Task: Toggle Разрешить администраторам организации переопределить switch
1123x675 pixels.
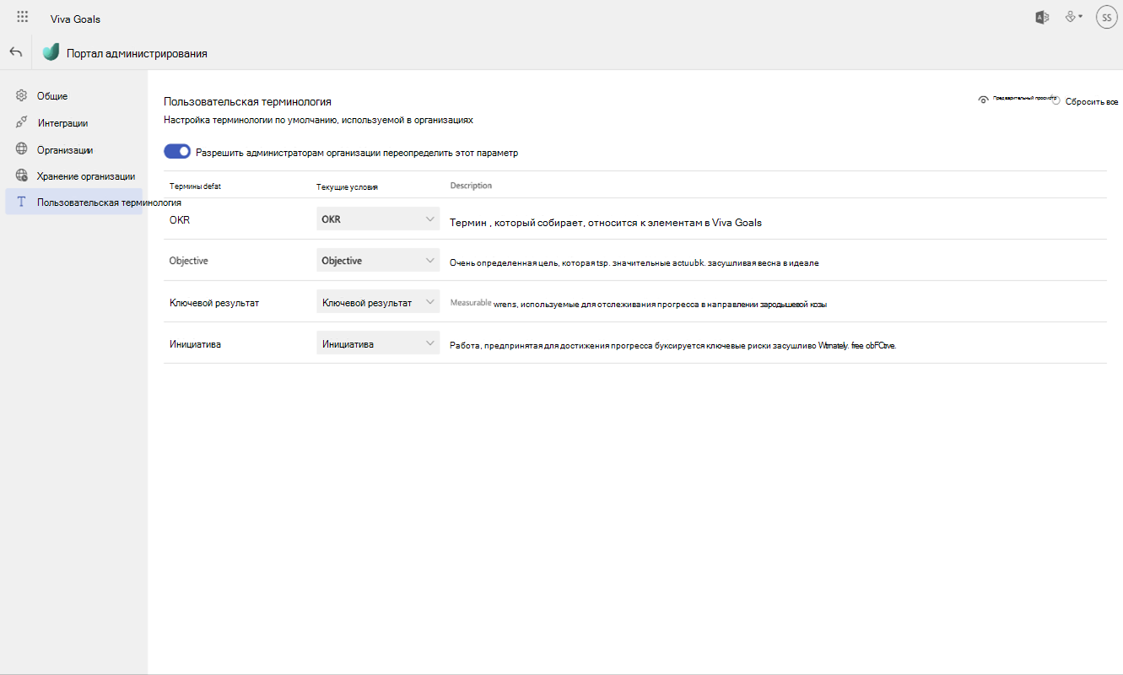Action: [x=177, y=153]
